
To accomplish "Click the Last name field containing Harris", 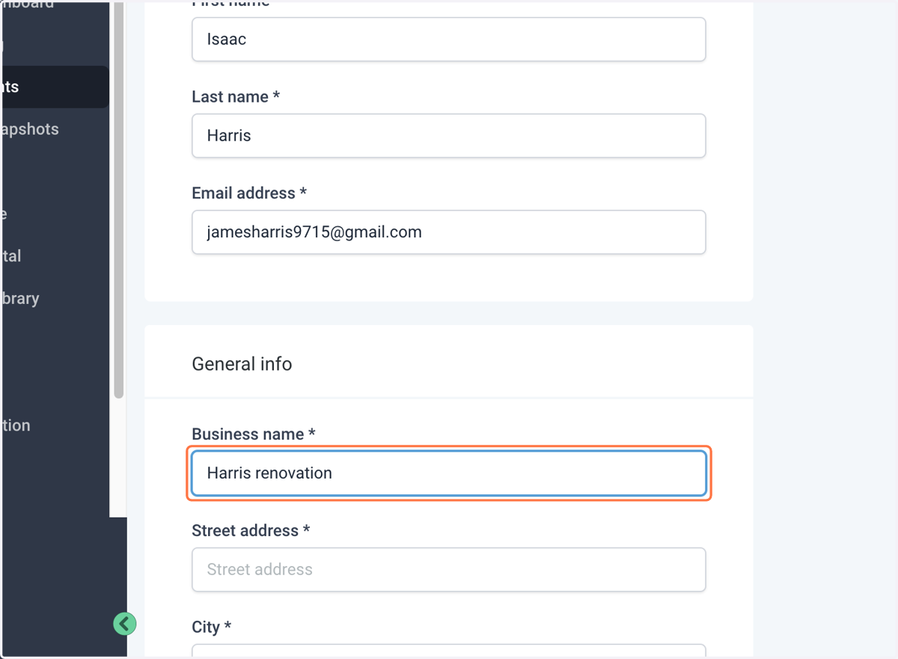I will [x=449, y=136].
